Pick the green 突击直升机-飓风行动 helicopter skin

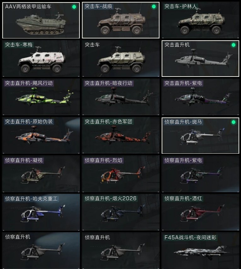(x=41, y=97)
